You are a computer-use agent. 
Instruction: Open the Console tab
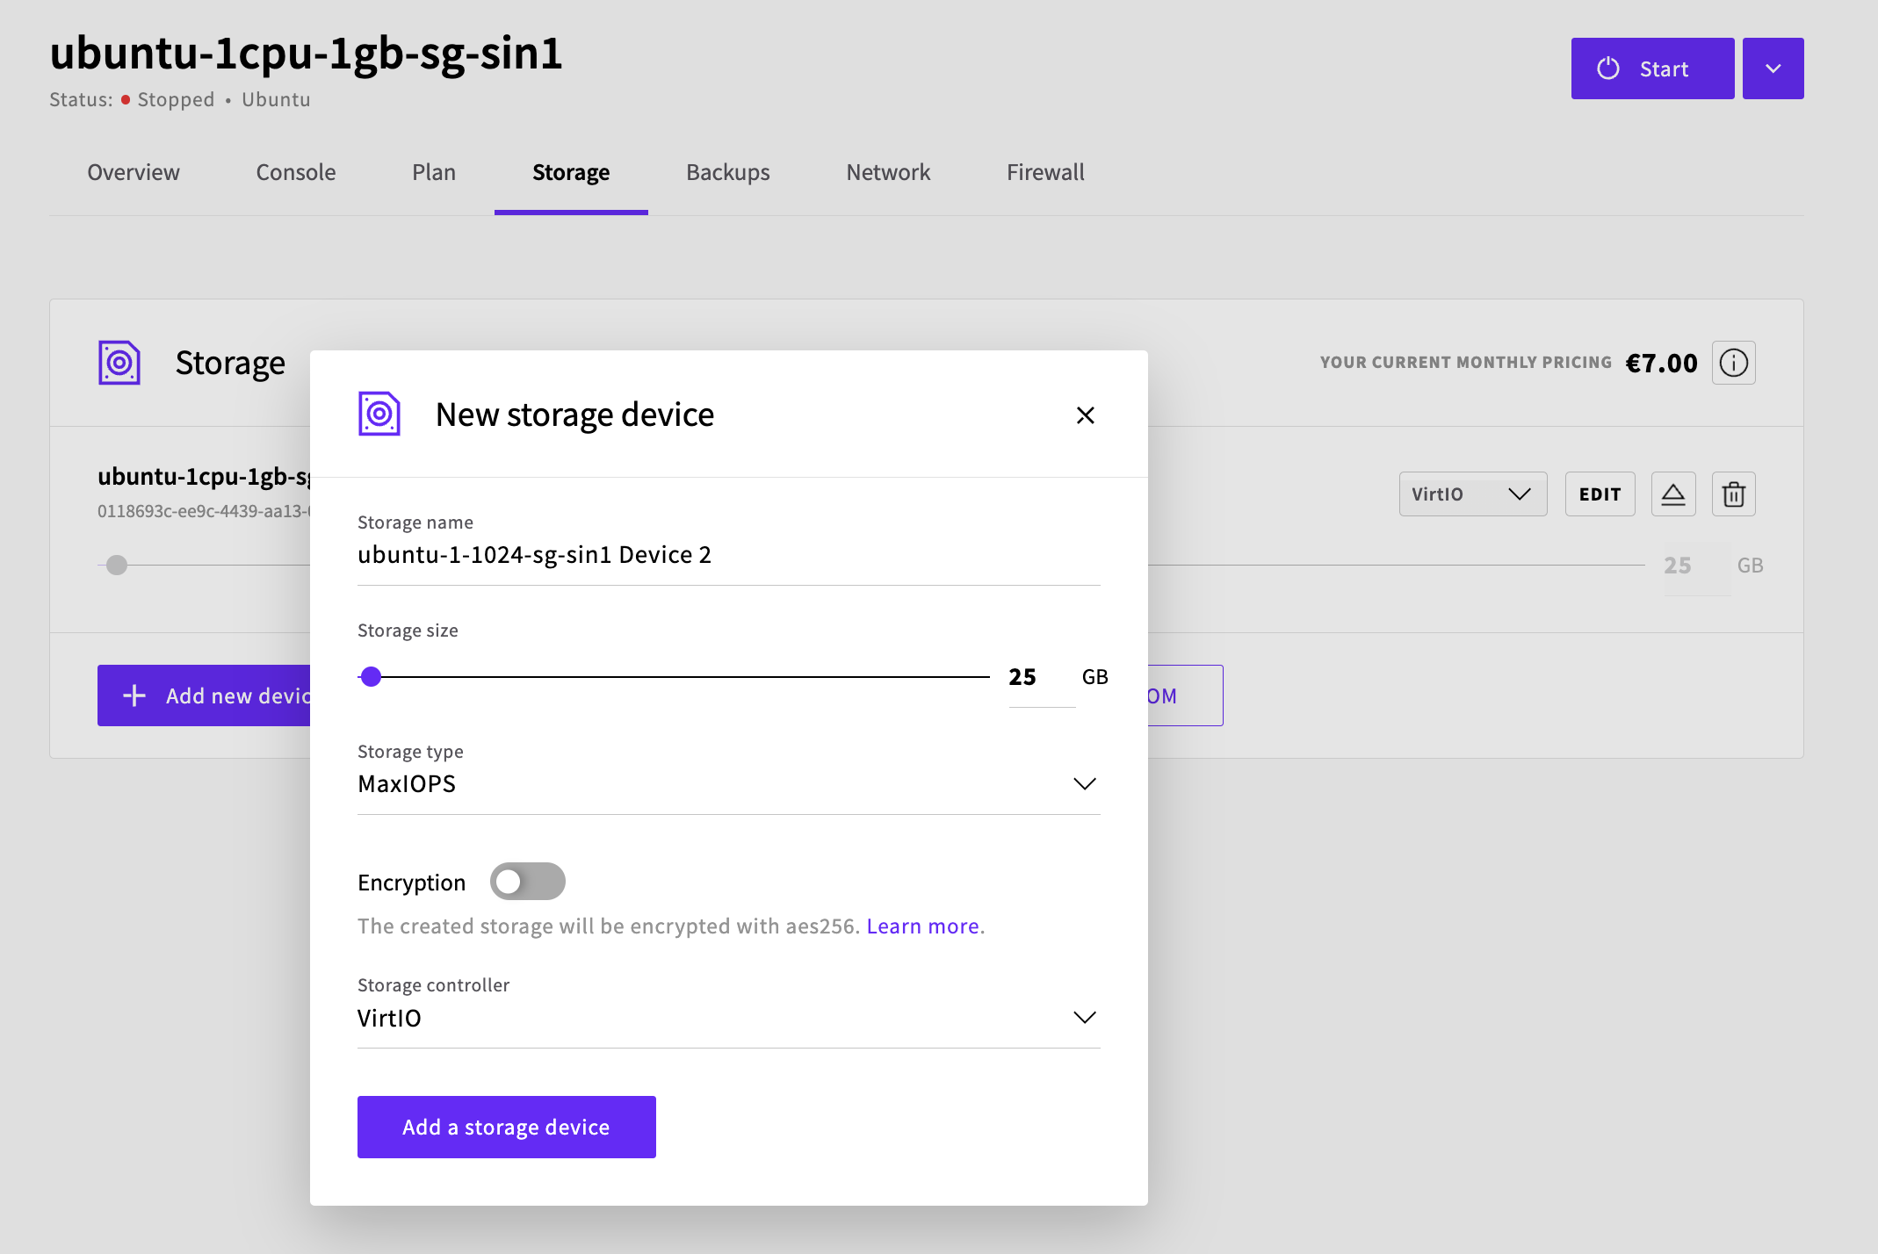[x=296, y=172]
